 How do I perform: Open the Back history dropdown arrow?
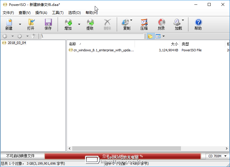(12, 36)
